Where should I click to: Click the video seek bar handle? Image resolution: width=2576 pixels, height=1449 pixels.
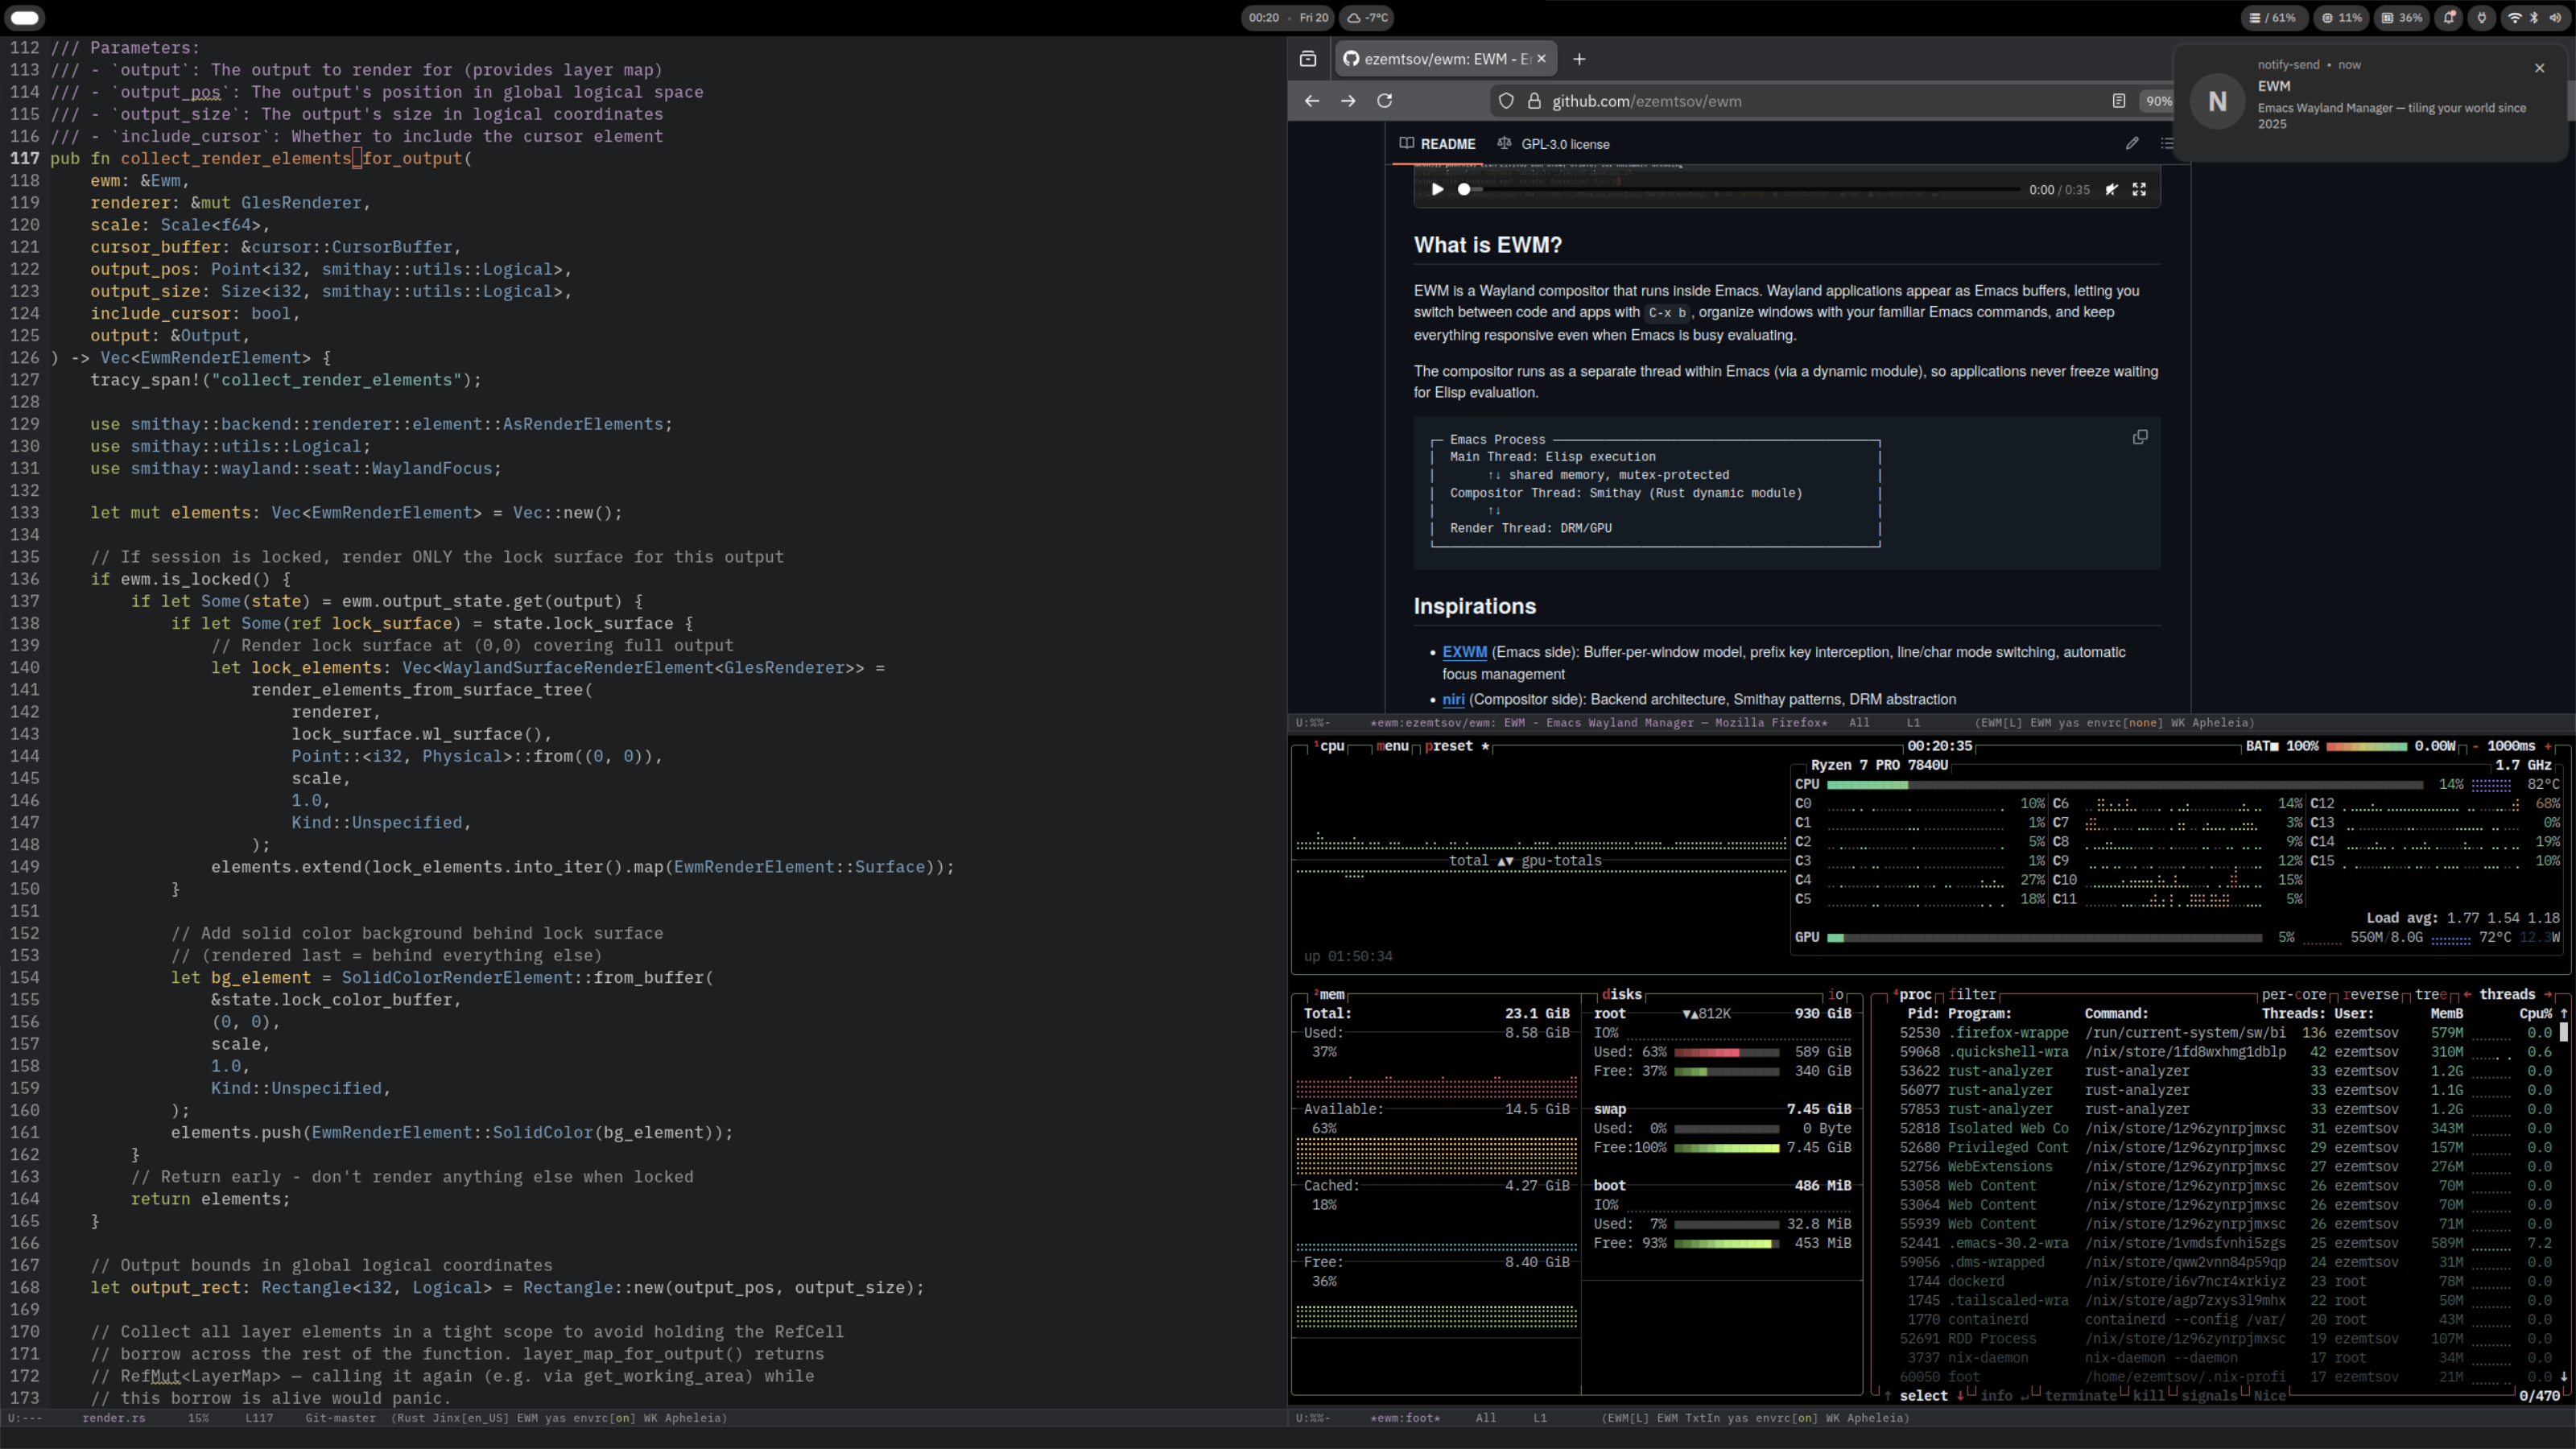[x=1464, y=189]
